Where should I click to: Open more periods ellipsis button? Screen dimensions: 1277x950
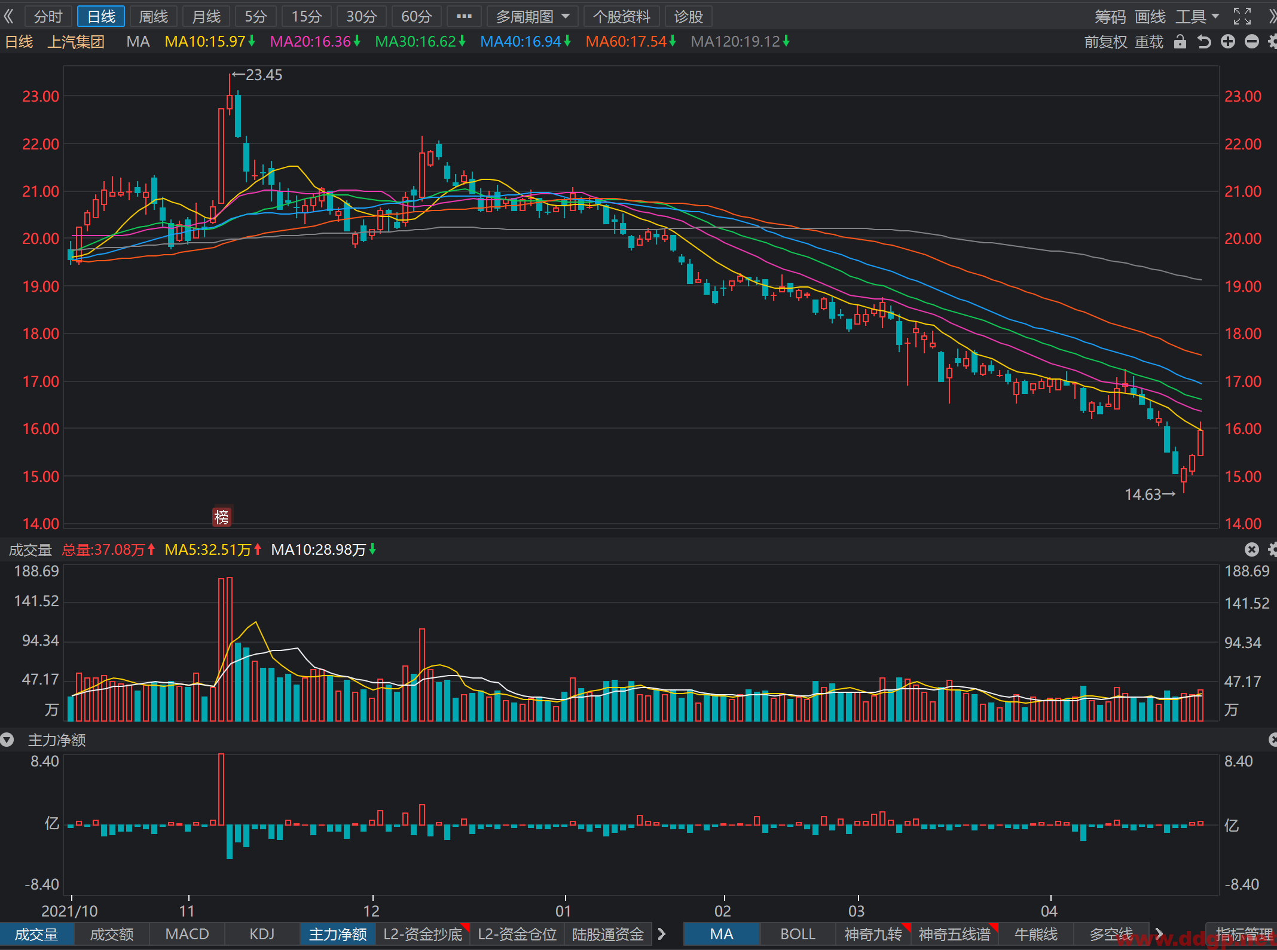point(464,17)
